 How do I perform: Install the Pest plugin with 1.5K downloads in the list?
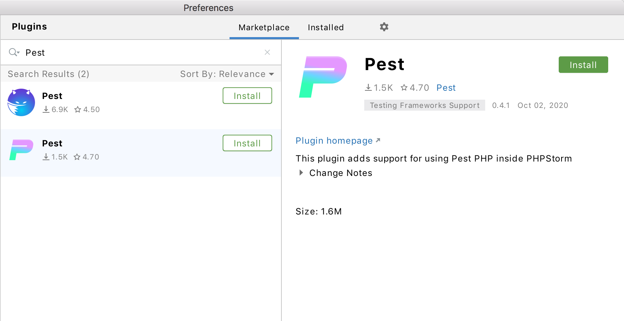(247, 143)
